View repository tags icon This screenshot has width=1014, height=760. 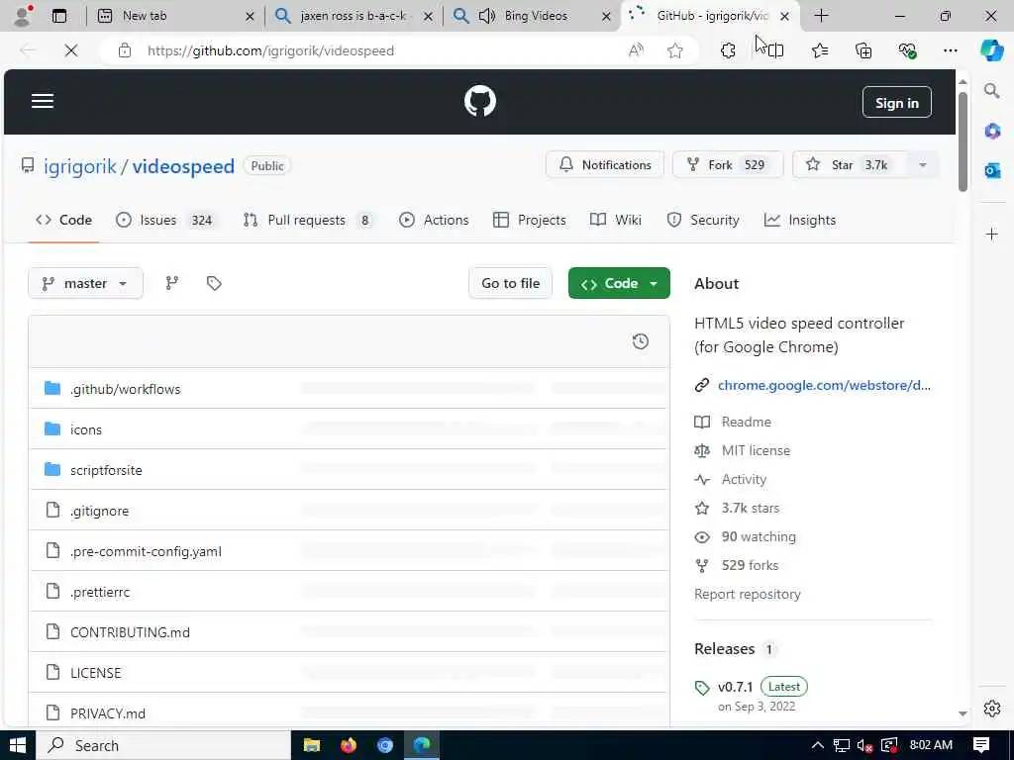click(x=214, y=284)
